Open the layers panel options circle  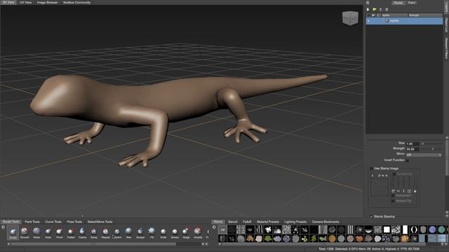point(368,3)
